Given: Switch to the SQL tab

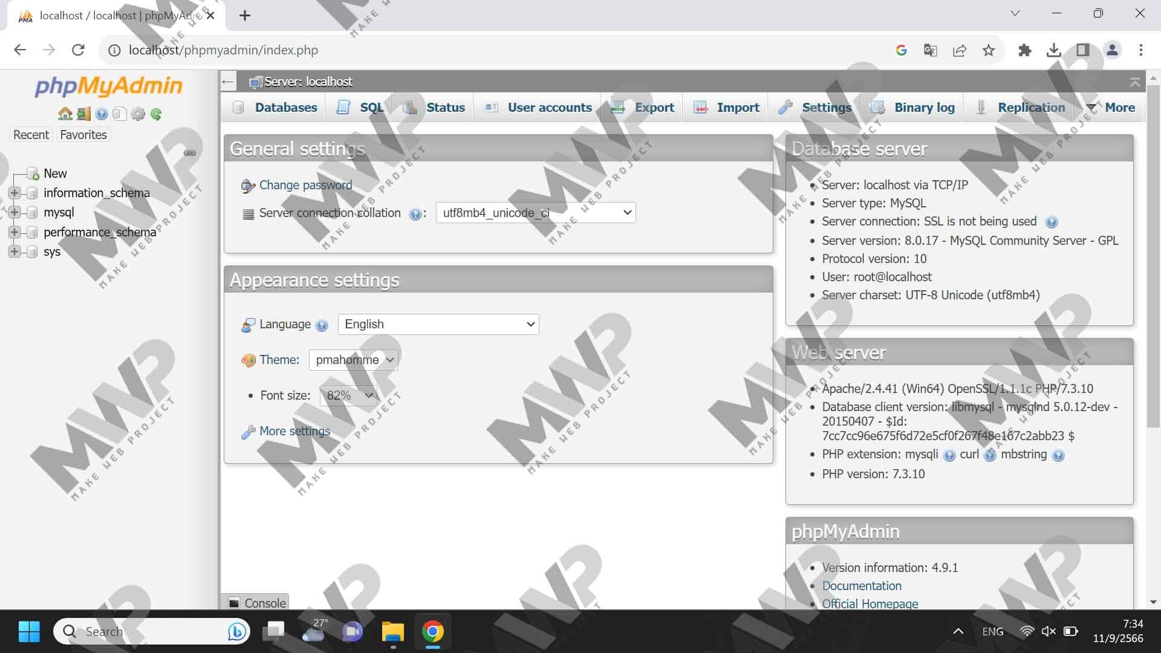Looking at the screenshot, I should point(360,108).
